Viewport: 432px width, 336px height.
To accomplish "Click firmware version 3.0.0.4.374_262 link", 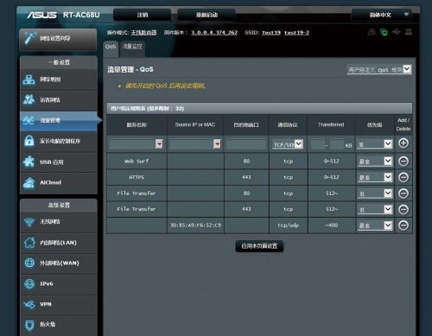I will pyautogui.click(x=214, y=33).
